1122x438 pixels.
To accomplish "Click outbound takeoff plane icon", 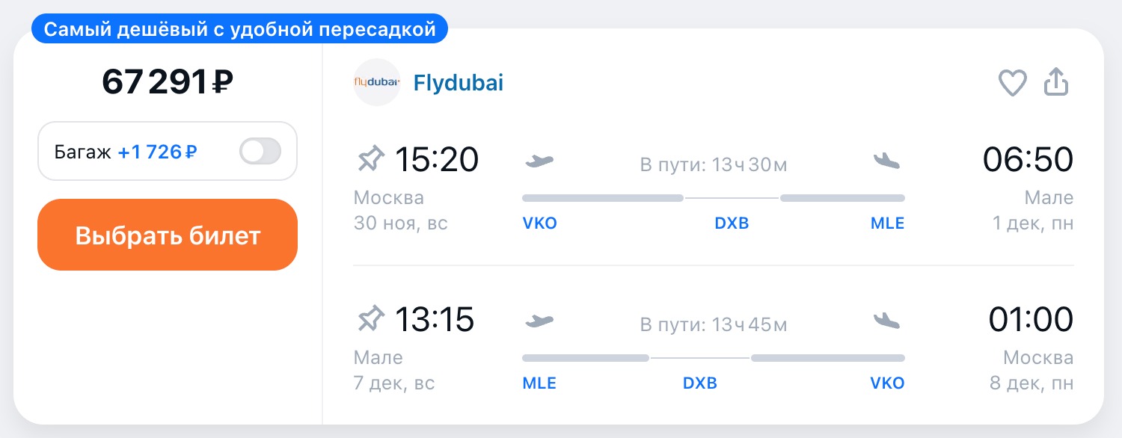I will point(539,161).
